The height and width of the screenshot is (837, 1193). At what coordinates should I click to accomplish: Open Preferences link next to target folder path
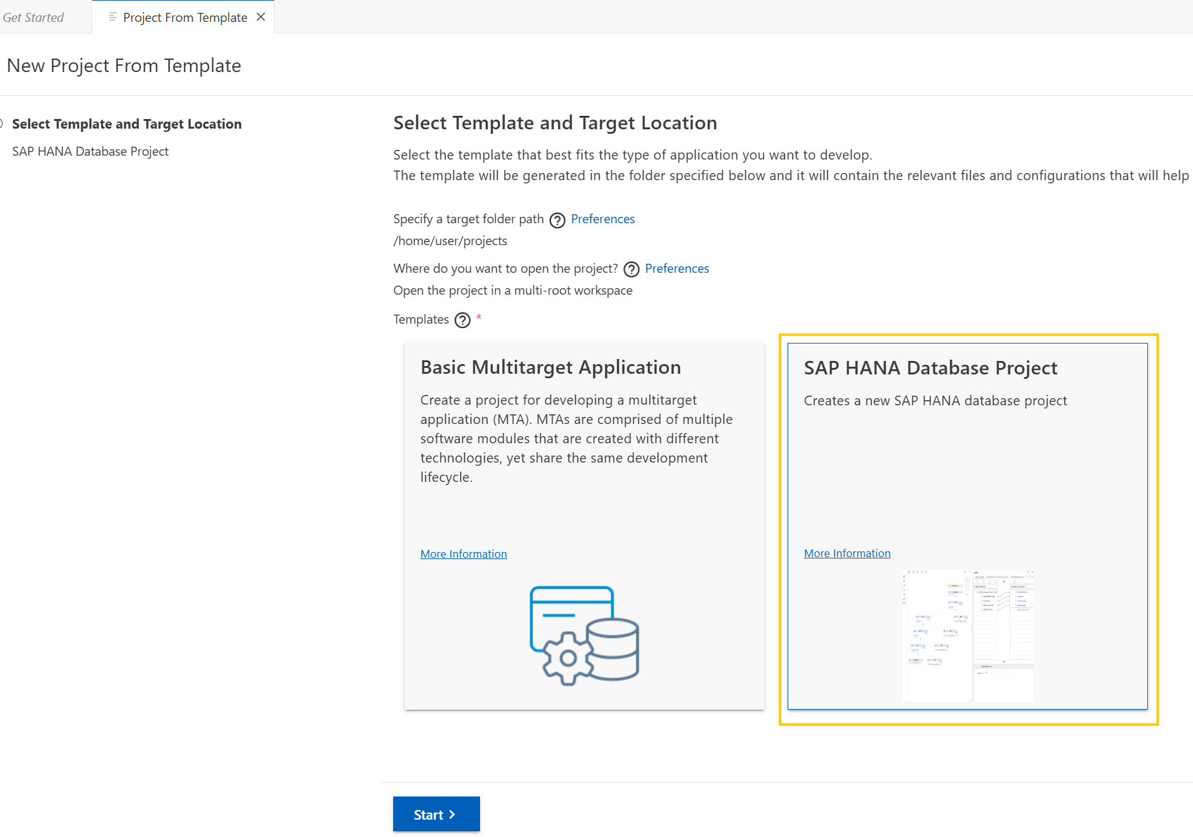602,219
